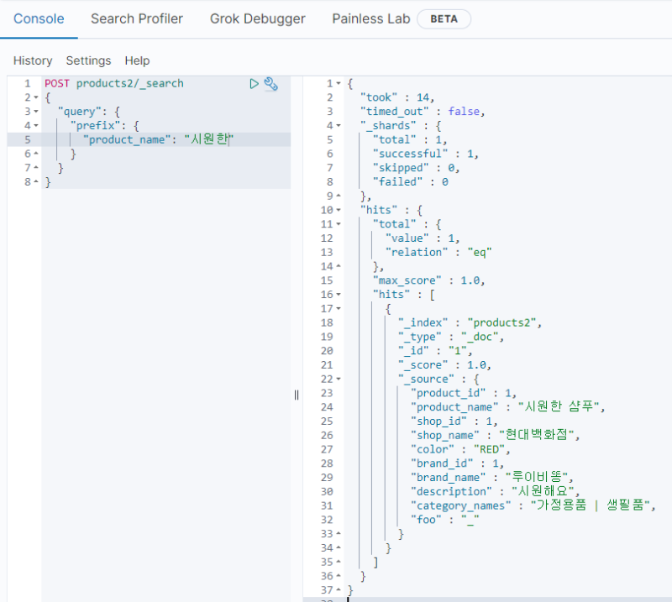Collapse the "prefix" block in request editor

(36, 126)
